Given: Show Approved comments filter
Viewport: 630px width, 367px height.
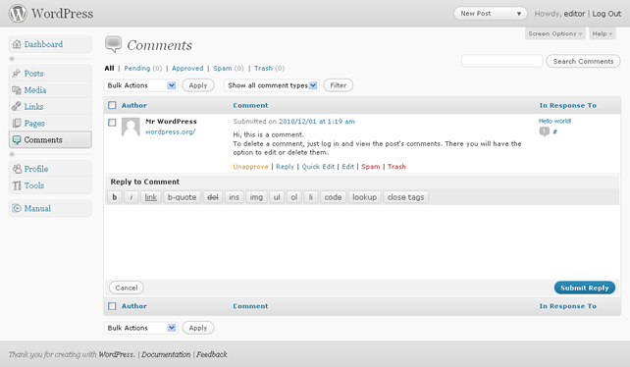Looking at the screenshot, I should 187,69.
